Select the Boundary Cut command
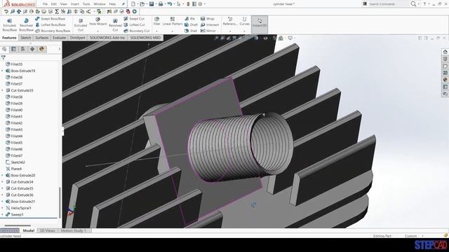Viewport: 449px width, 252px height. tap(137, 31)
